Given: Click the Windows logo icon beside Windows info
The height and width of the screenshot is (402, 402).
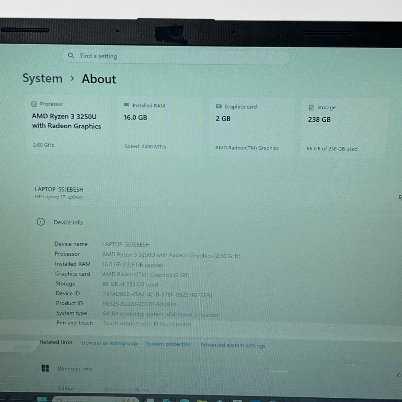Looking at the screenshot, I should pos(45,368).
